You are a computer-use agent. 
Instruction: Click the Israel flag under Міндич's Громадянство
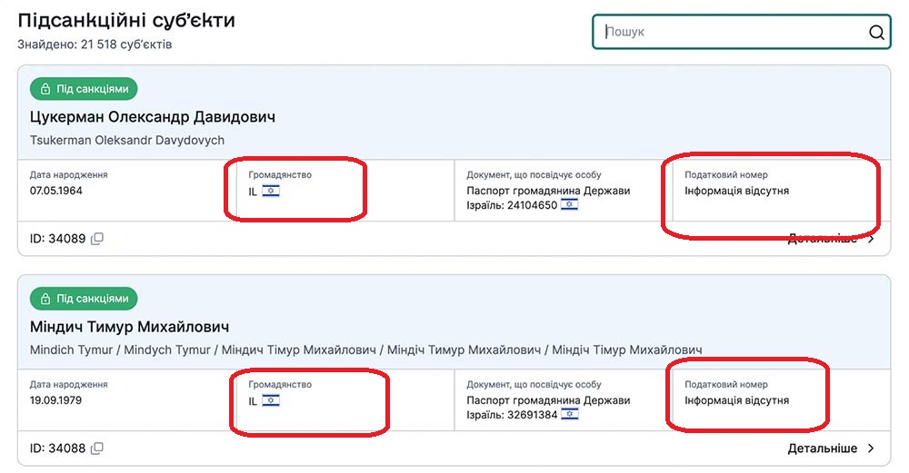[x=271, y=400]
